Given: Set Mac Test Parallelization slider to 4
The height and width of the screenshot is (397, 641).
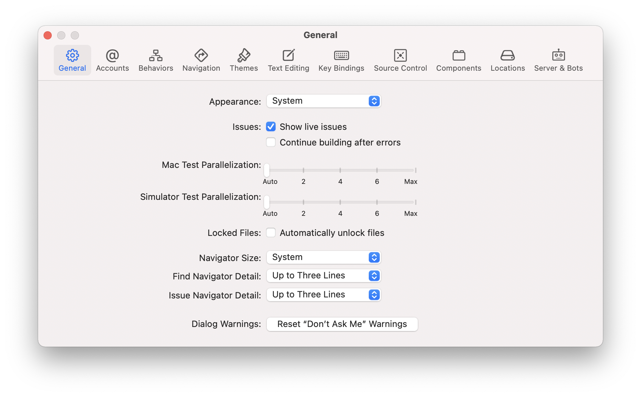Looking at the screenshot, I should point(340,170).
